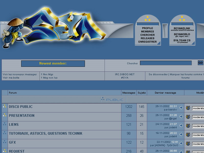Open RELEASES in the header menu

coord(147,38)
